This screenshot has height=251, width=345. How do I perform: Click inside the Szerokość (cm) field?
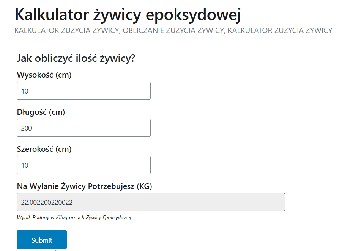[83, 165]
